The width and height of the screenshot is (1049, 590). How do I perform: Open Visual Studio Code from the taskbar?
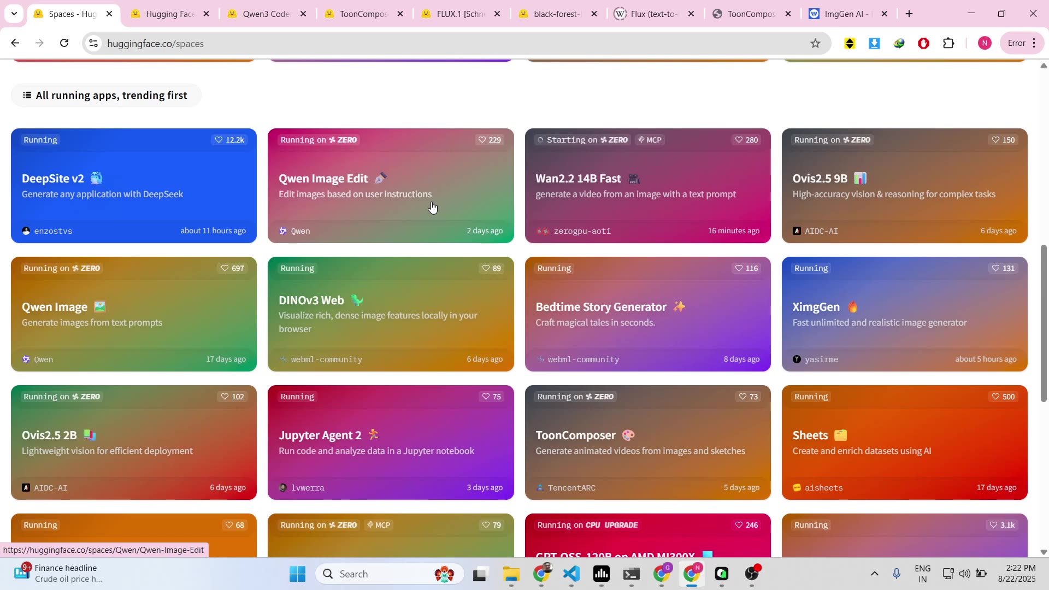(571, 574)
